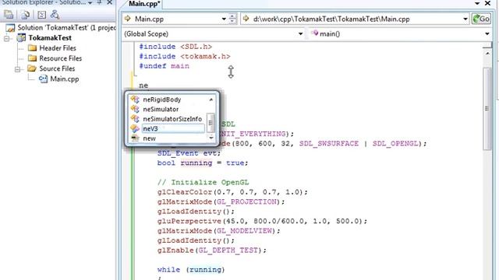
Task: Choose neV3 from autocomplete list
Action: tap(173, 128)
